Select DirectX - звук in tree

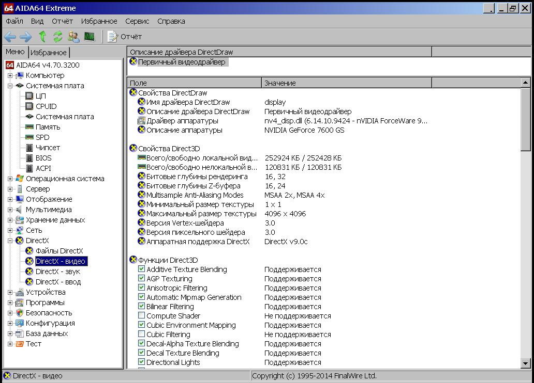(x=57, y=272)
